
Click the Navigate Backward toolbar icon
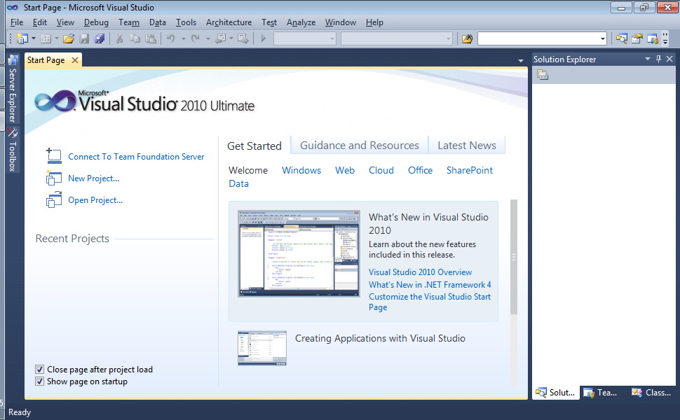tap(220, 38)
